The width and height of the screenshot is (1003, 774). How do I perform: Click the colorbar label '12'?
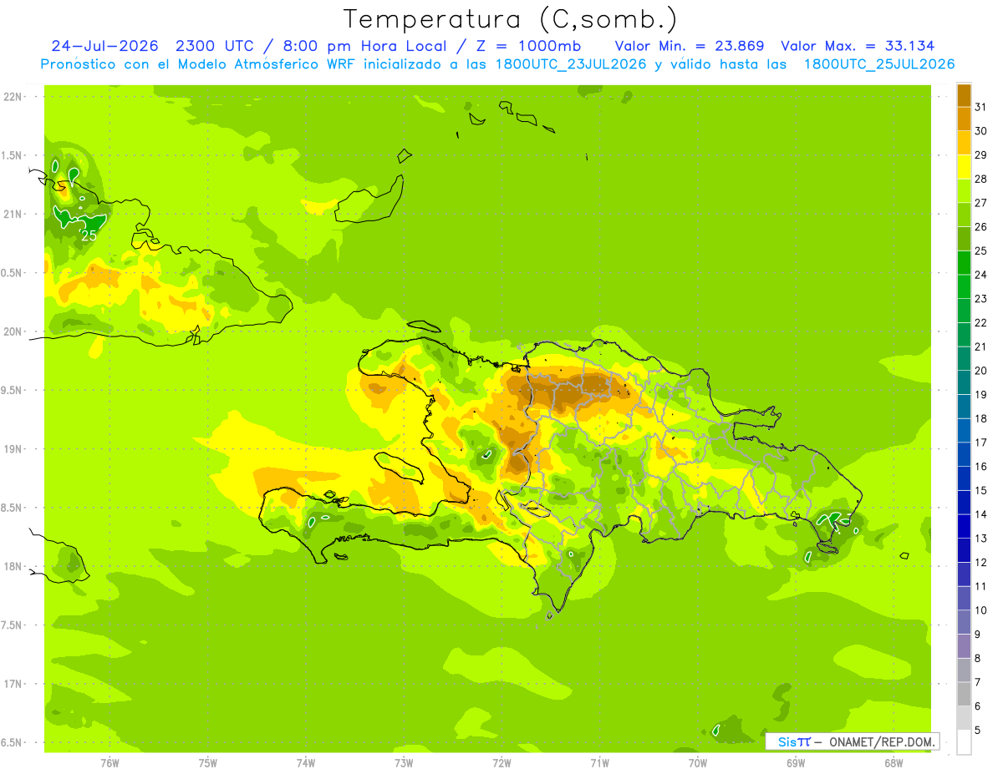(x=980, y=563)
